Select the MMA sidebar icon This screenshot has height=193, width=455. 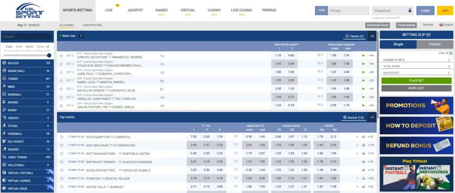4,86
